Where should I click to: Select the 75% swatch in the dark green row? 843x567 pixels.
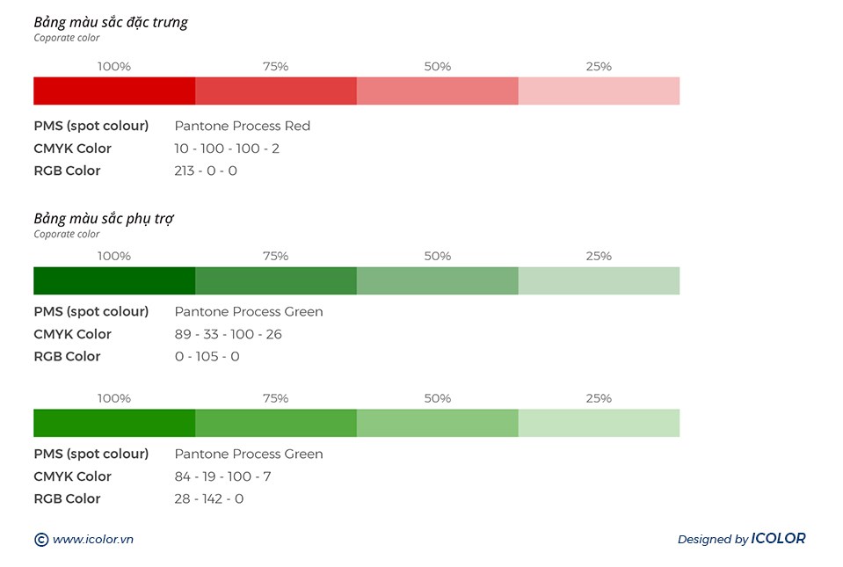pos(276,280)
